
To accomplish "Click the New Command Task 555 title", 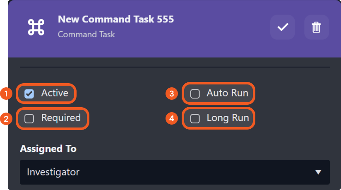I will pos(115,19).
